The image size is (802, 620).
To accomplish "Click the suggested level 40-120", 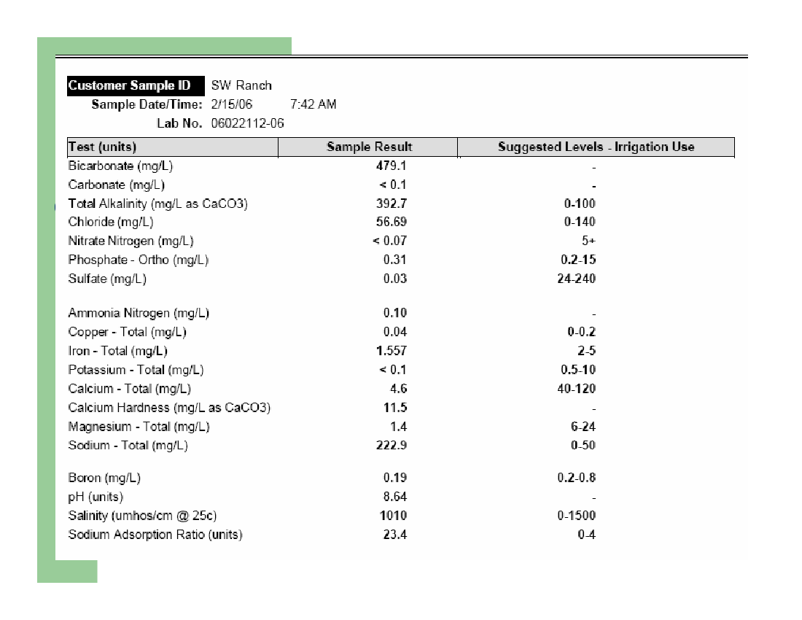I will coord(577,389).
